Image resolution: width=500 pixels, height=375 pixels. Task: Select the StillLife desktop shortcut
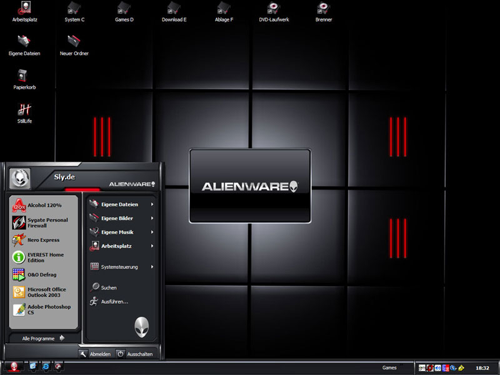point(24,114)
